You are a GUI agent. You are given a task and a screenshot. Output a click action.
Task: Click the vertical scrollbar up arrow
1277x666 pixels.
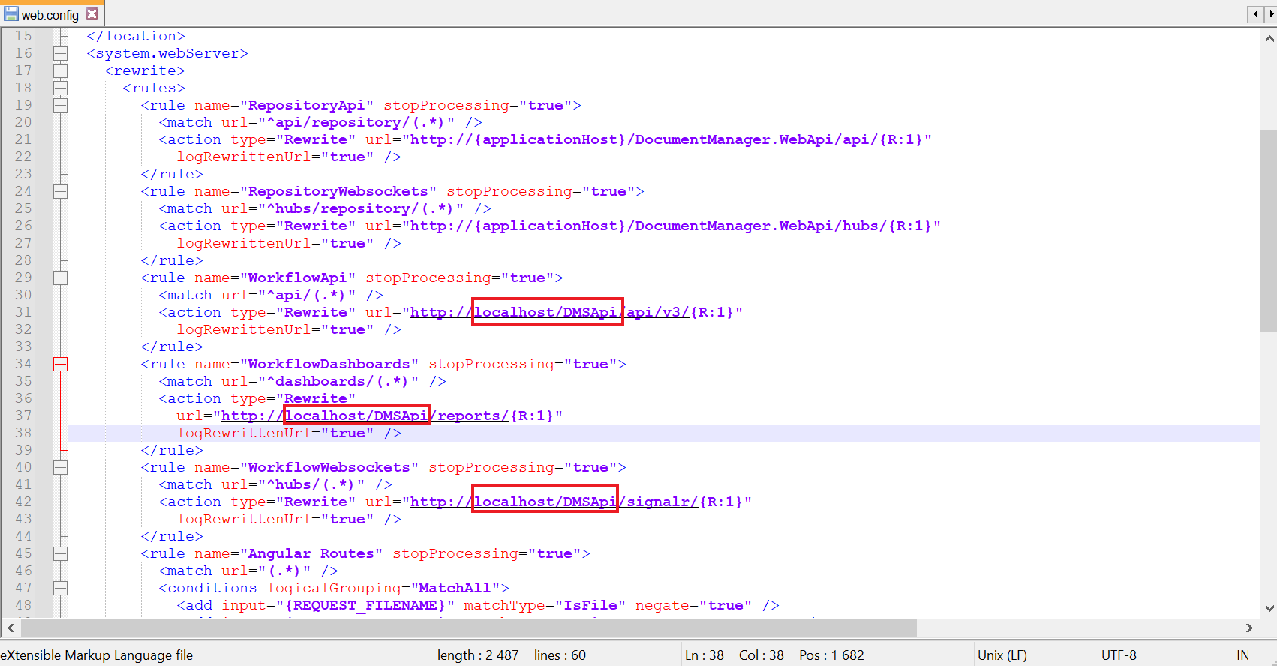(1269, 39)
